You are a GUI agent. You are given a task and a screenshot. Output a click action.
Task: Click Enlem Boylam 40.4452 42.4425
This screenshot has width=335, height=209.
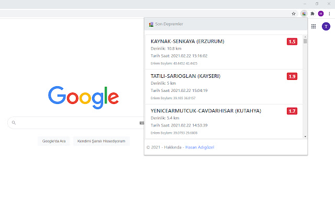tap(174, 64)
